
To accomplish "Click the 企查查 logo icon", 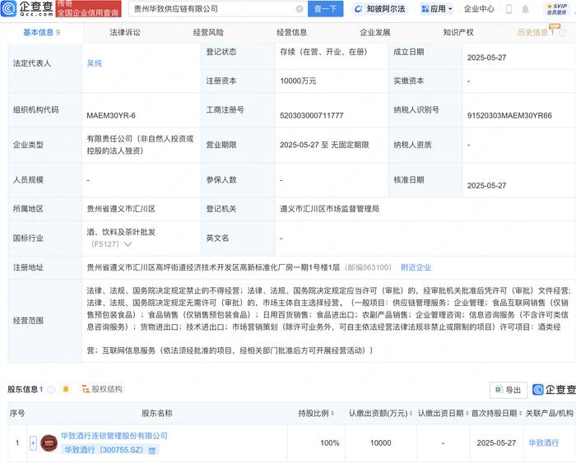I will click(x=9, y=8).
